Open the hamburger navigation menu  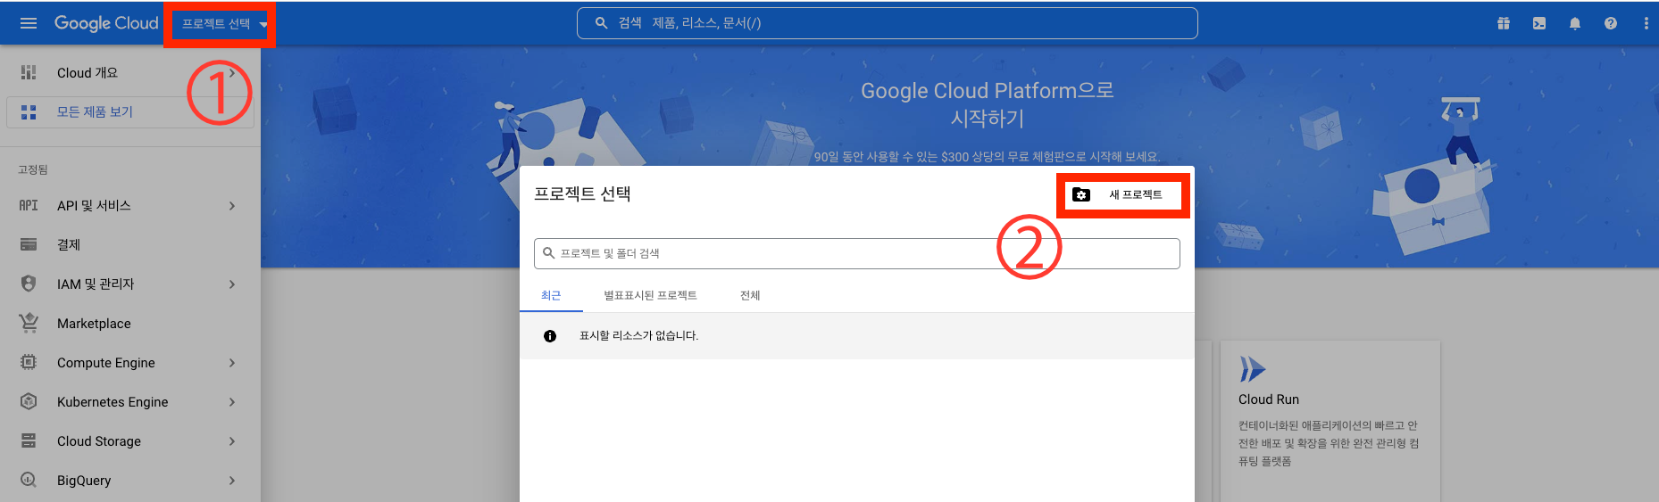(29, 23)
